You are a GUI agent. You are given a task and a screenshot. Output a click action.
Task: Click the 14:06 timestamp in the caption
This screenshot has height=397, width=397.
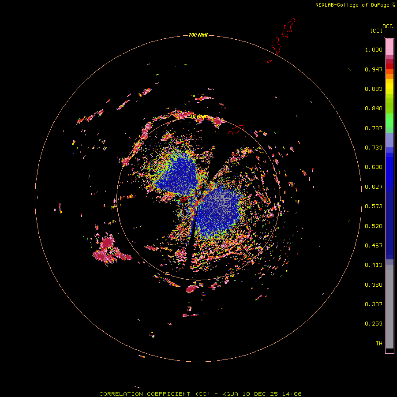[292, 394]
